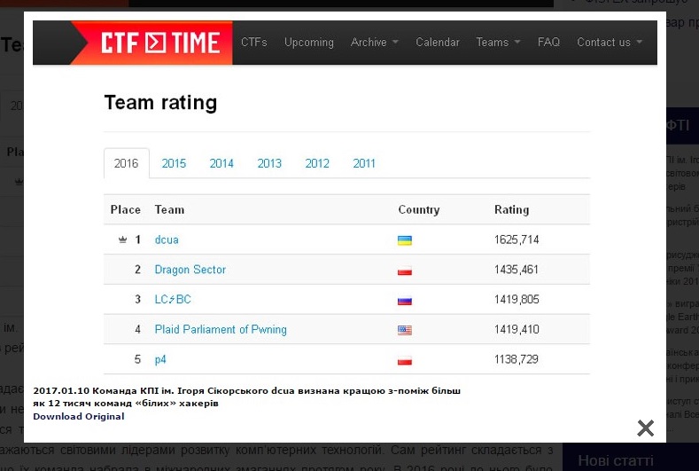Screen dimensions: 699x471
Task: Click the Russia flag next to LC⚡BC
Action: [405, 301]
